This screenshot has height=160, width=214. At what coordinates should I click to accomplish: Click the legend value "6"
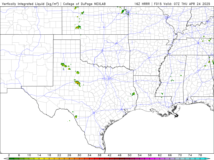pyautogui.click(x=19, y=155)
